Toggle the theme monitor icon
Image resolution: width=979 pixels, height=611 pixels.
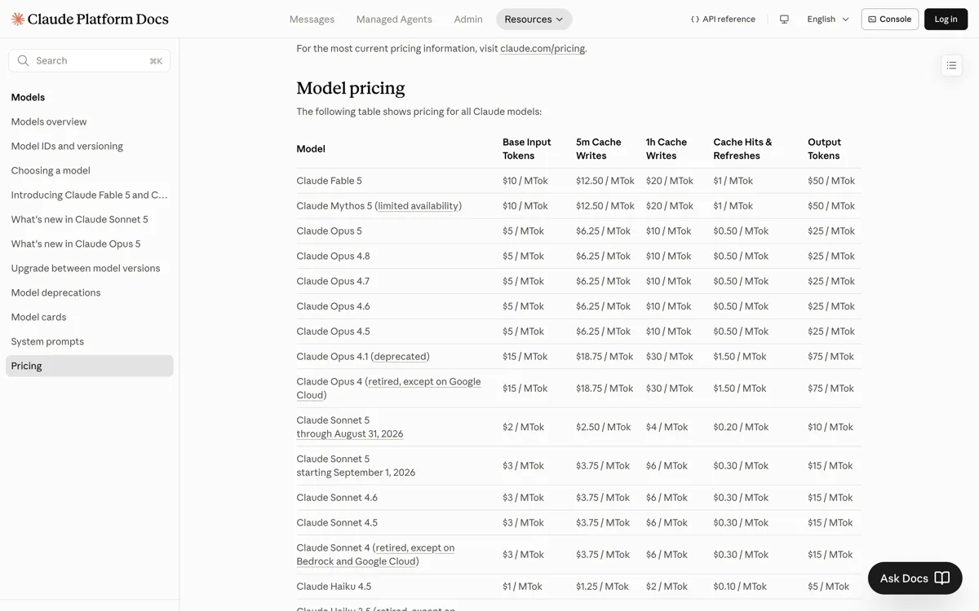pos(784,19)
